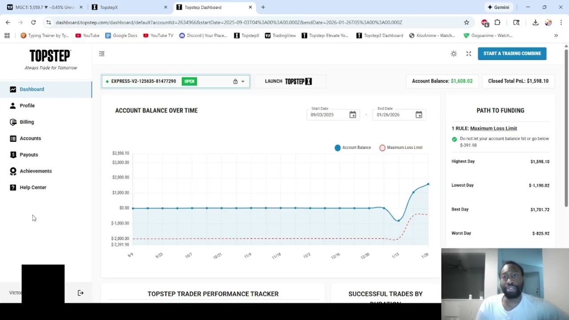The image size is (569, 320).
Task: Open Payouts in the sidebar
Action: (46, 155)
